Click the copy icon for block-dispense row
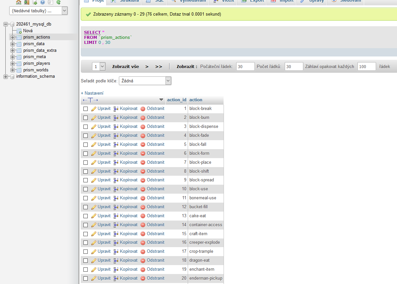Image resolution: width=397 pixels, height=284 pixels. [x=116, y=127]
